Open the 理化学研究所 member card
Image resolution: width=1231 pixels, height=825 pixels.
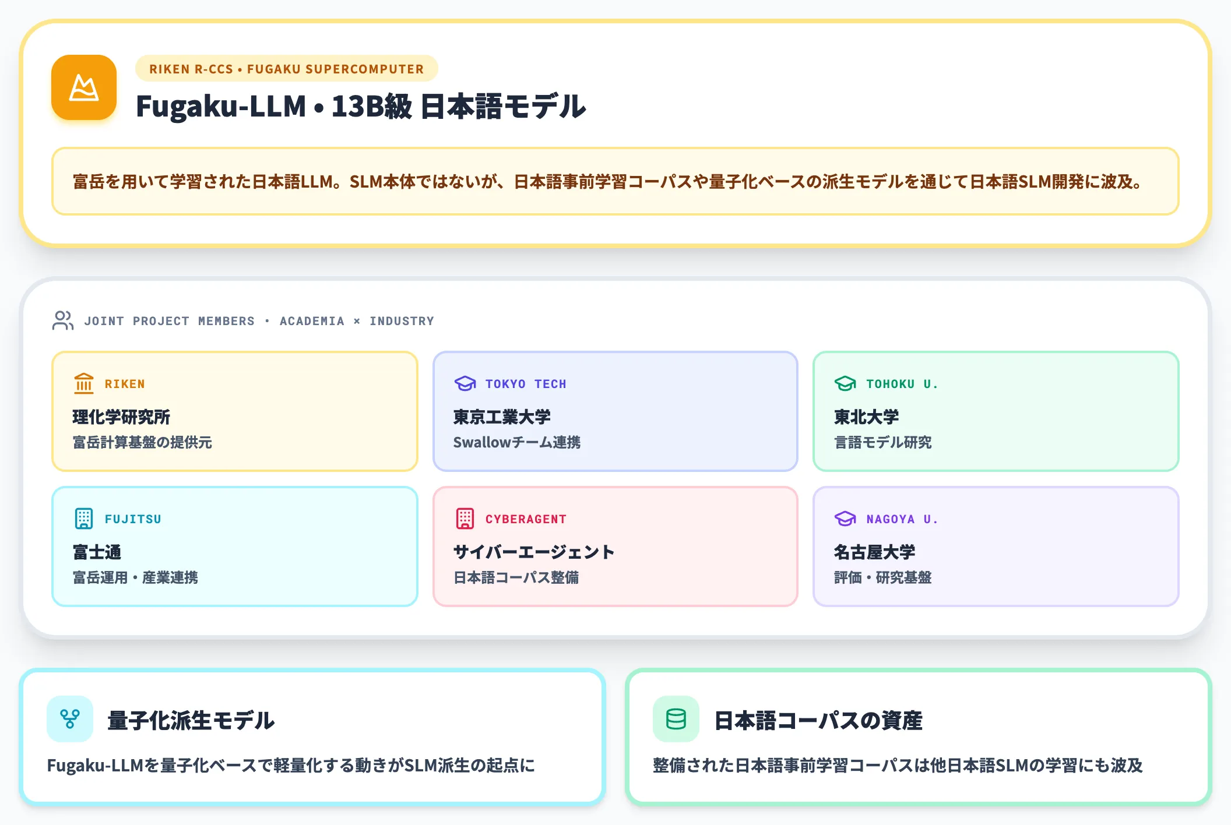235,411
